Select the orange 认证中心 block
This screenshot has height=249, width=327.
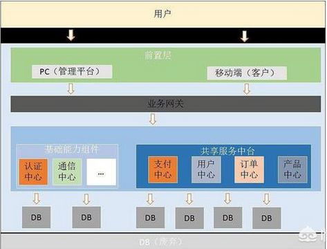tap(33, 172)
